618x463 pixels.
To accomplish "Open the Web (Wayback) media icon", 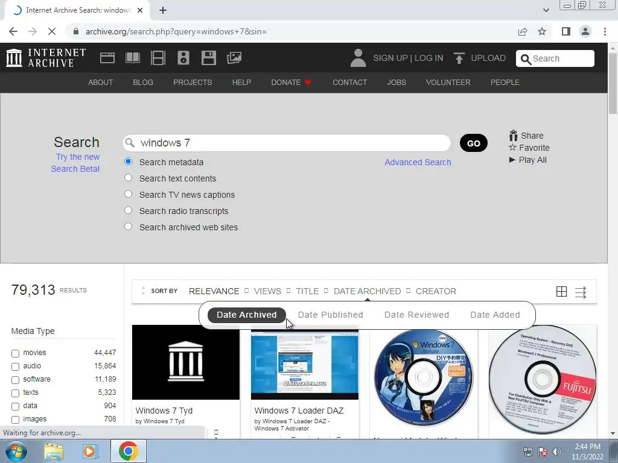I will (107, 58).
